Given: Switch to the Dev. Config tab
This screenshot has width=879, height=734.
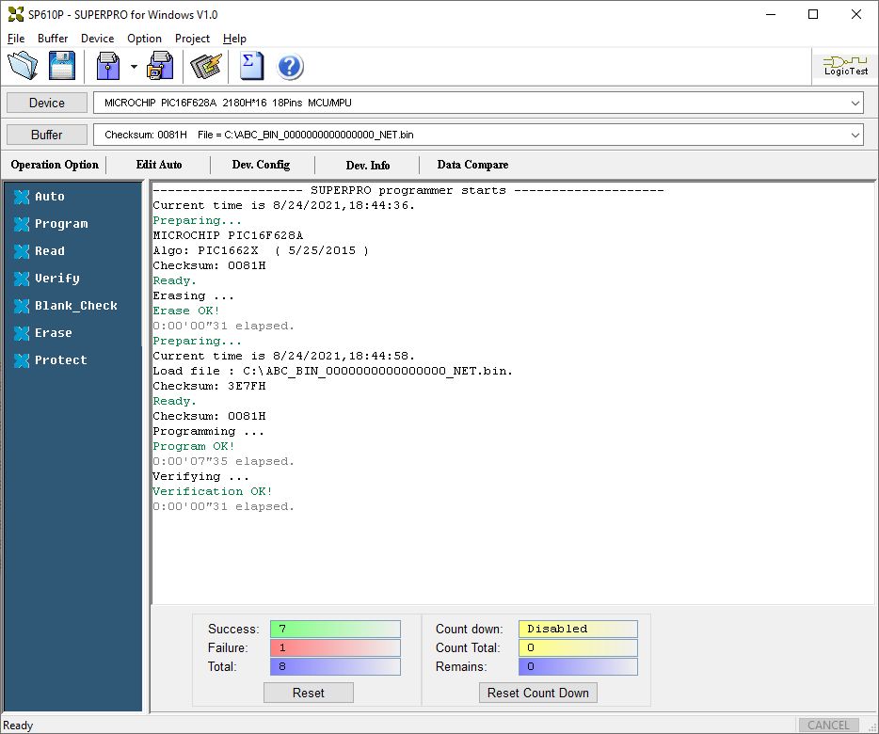Looking at the screenshot, I should (262, 165).
